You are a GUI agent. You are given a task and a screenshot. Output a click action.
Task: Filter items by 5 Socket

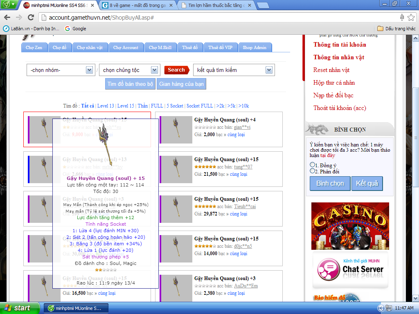pyautogui.click(x=175, y=106)
